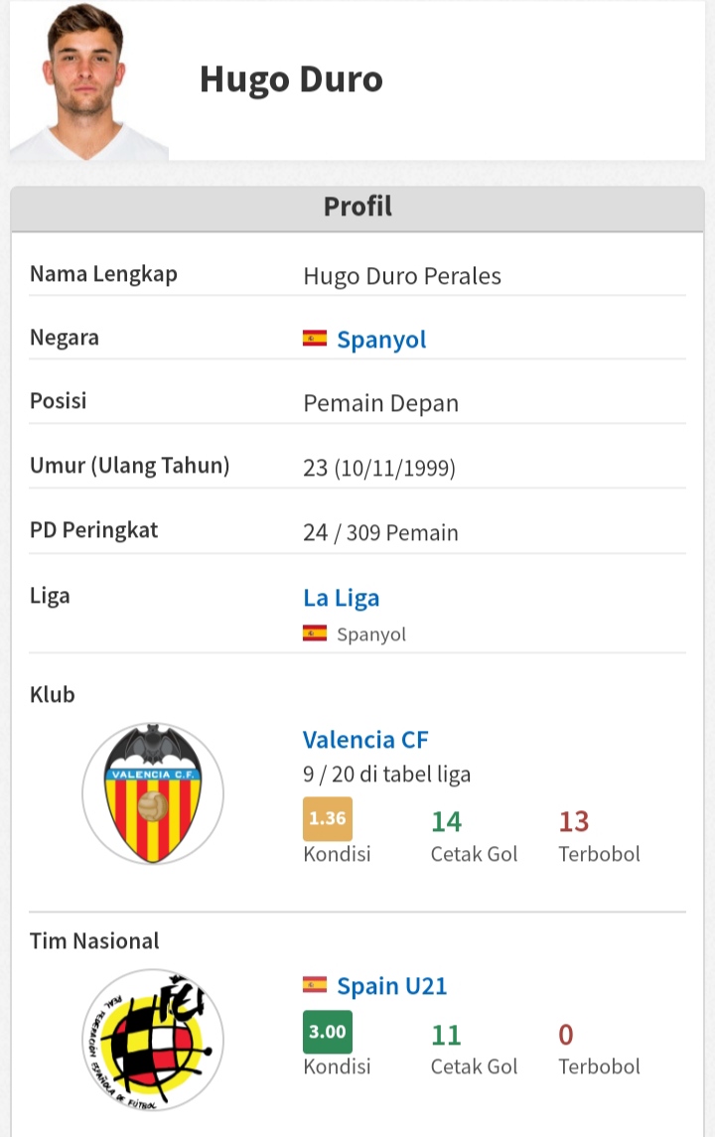Select the player name Hugo Duro
The width and height of the screenshot is (715, 1137).
[x=291, y=79]
